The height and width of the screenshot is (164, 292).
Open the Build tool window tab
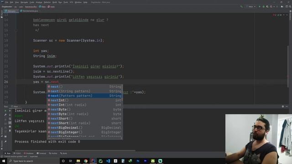tap(64, 154)
